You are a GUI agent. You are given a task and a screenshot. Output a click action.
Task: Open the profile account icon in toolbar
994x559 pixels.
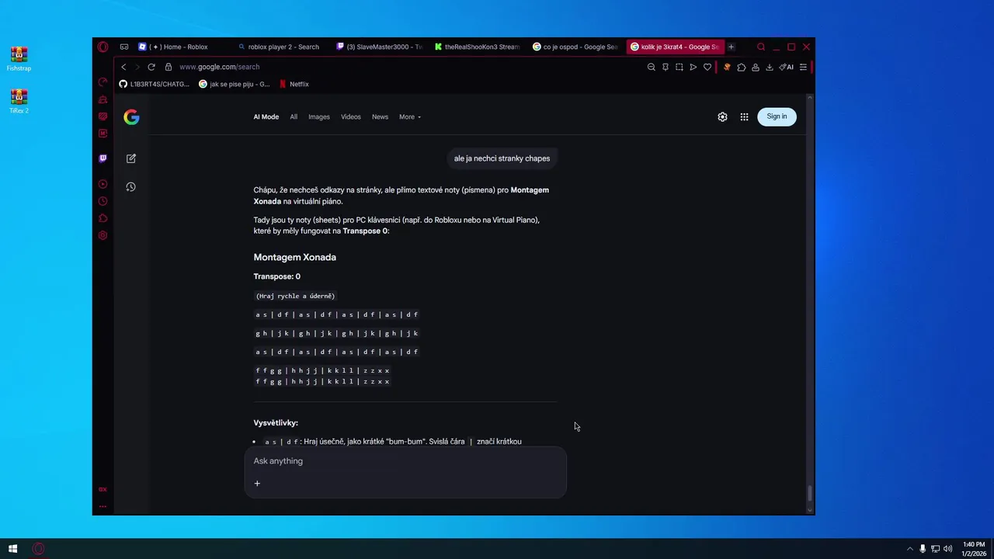(x=756, y=67)
